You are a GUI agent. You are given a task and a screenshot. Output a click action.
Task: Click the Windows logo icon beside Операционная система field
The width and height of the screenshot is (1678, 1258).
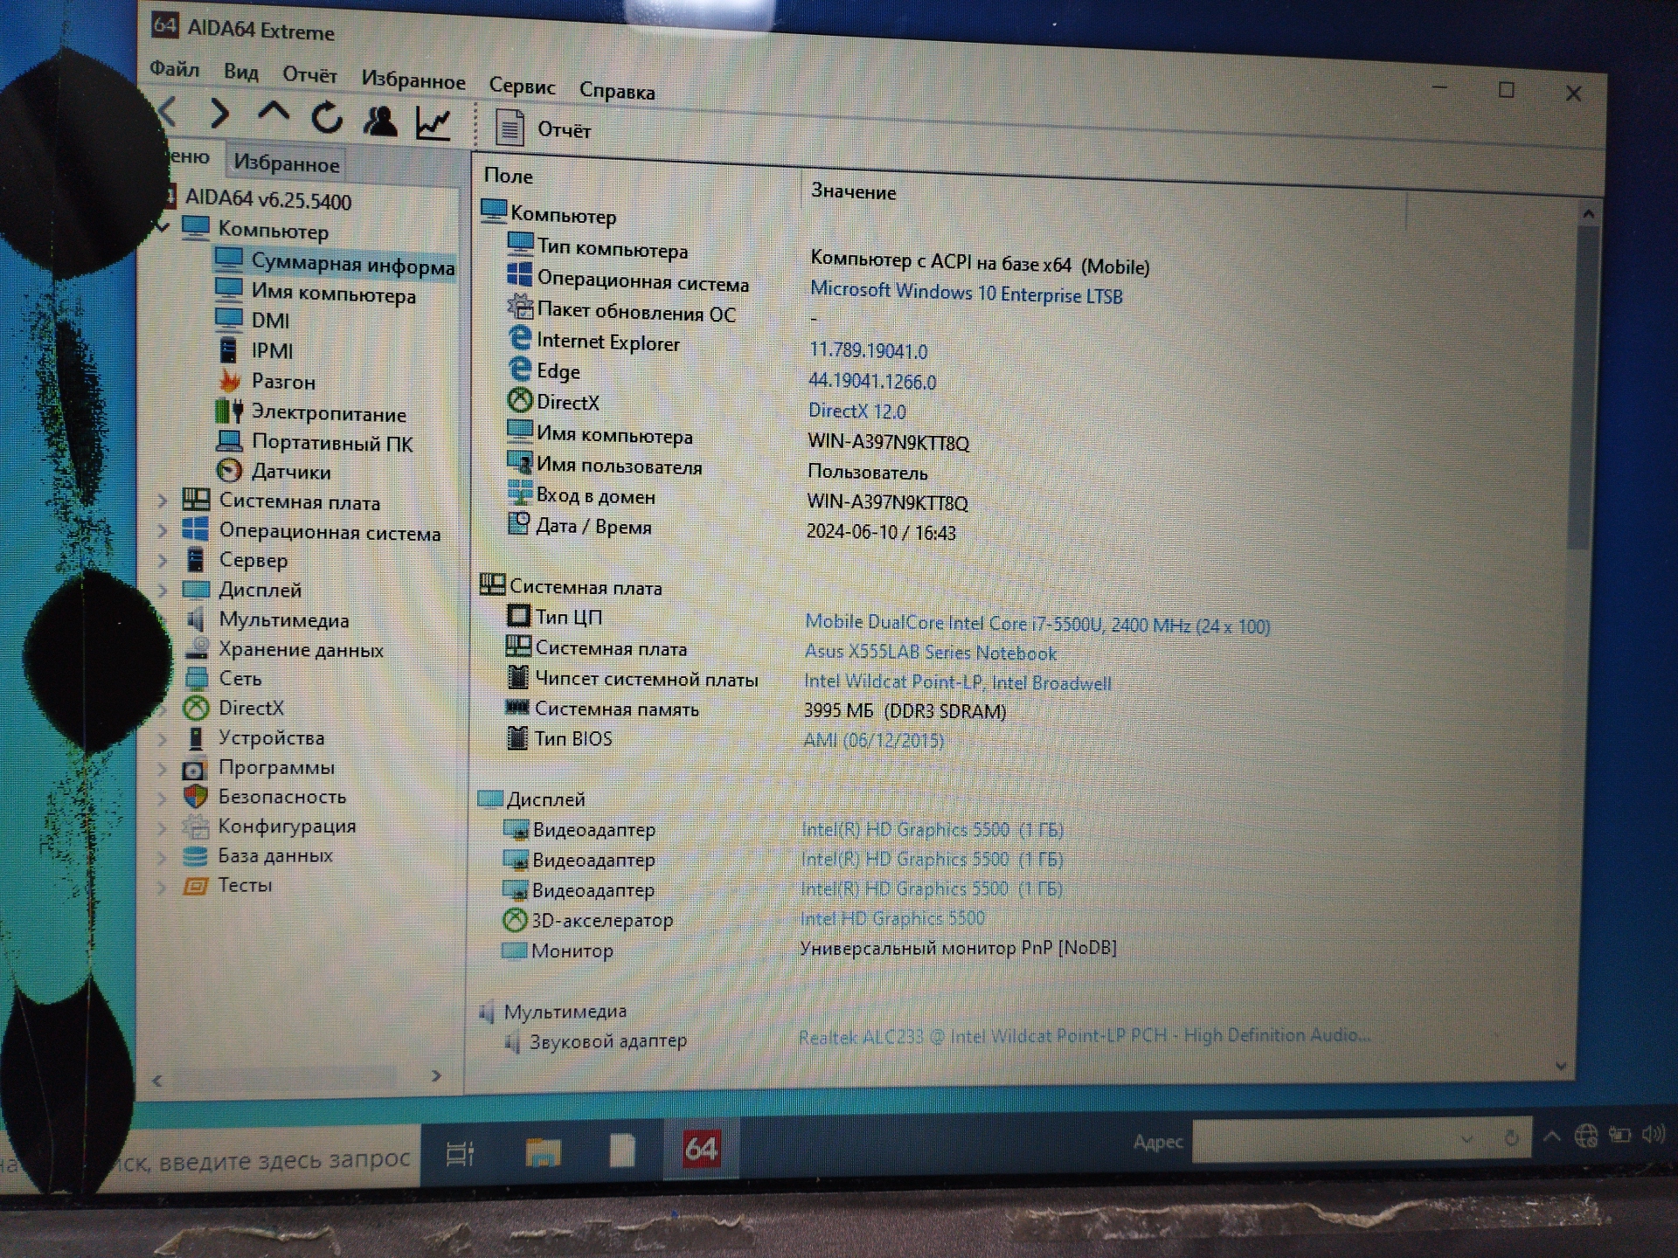(519, 274)
